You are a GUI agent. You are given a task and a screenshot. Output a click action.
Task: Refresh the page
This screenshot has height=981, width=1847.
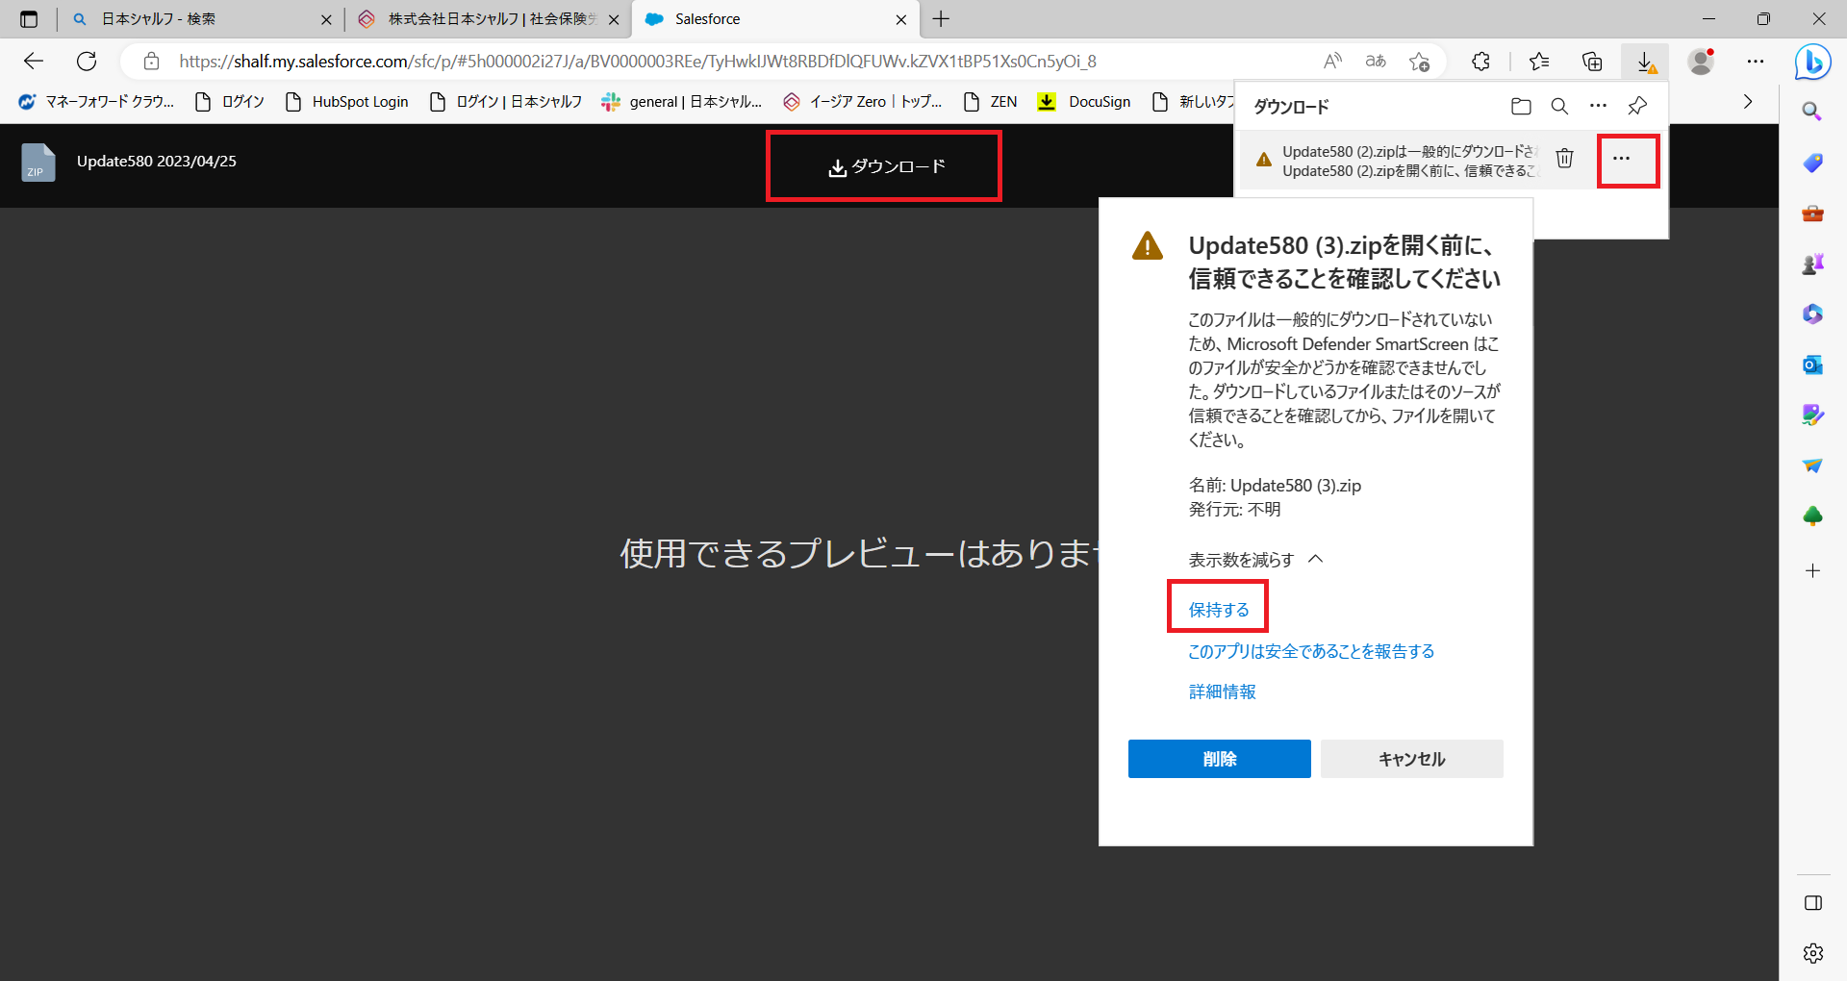pos(87,62)
